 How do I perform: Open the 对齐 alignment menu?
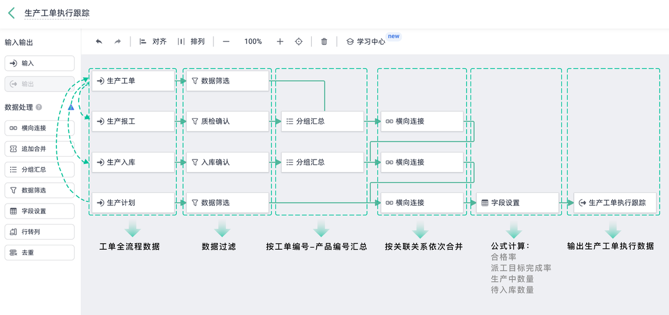tap(153, 41)
